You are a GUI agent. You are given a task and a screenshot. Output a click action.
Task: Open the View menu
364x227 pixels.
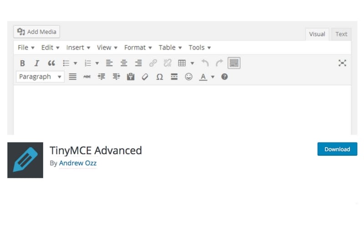(107, 48)
